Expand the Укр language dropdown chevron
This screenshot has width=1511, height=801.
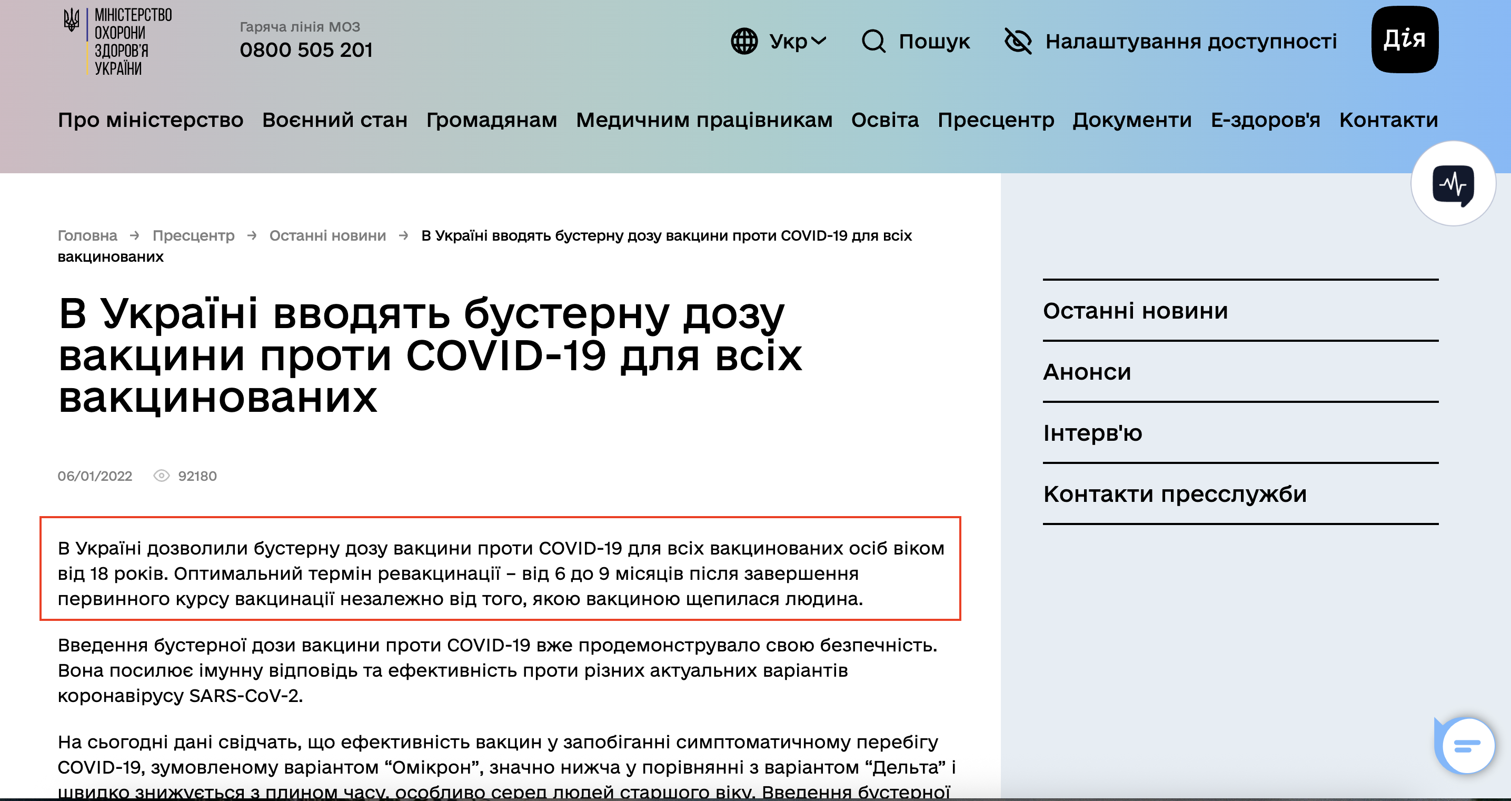pyautogui.click(x=819, y=41)
